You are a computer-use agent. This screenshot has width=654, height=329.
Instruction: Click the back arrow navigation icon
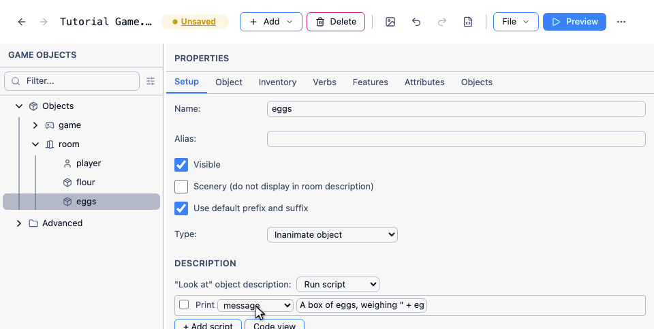22,22
